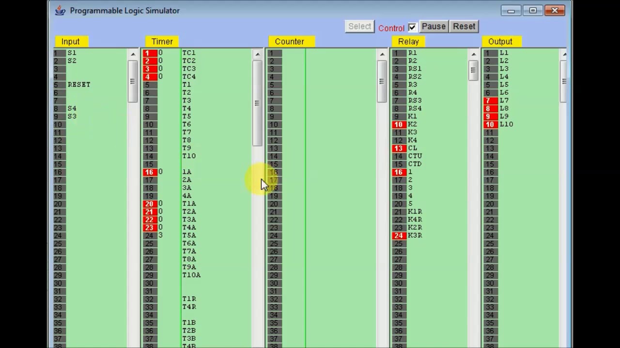Image resolution: width=620 pixels, height=348 pixels.
Task: Select timer row 4 red indicator TC4
Action: point(149,77)
